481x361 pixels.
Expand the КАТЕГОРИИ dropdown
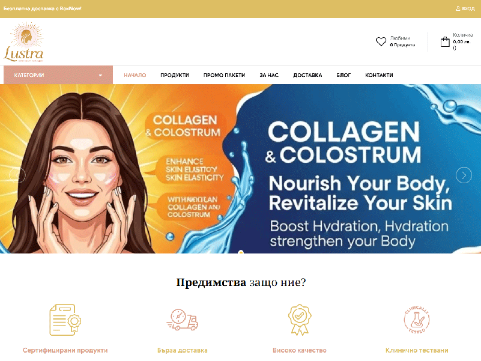click(x=58, y=75)
